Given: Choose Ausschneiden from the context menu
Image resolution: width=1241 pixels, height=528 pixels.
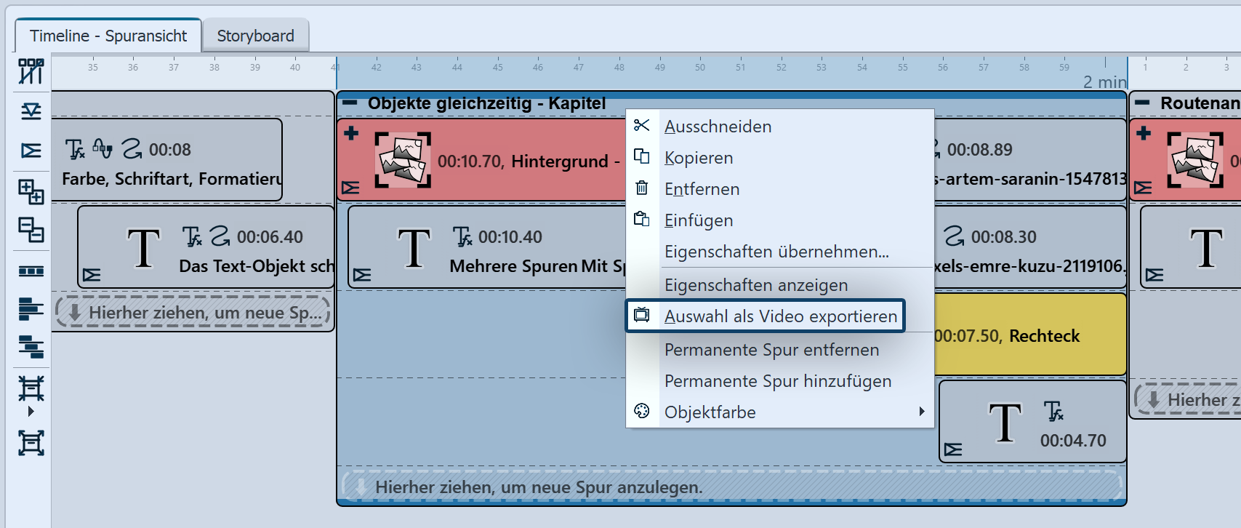Looking at the screenshot, I should [780, 126].
